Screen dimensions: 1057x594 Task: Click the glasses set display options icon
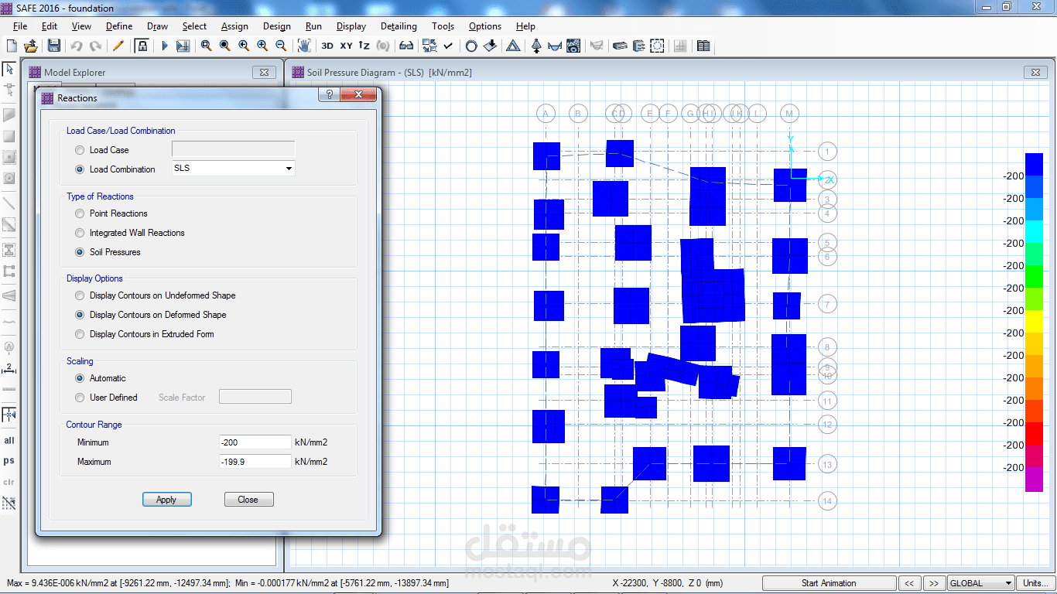pyautogui.click(x=406, y=46)
